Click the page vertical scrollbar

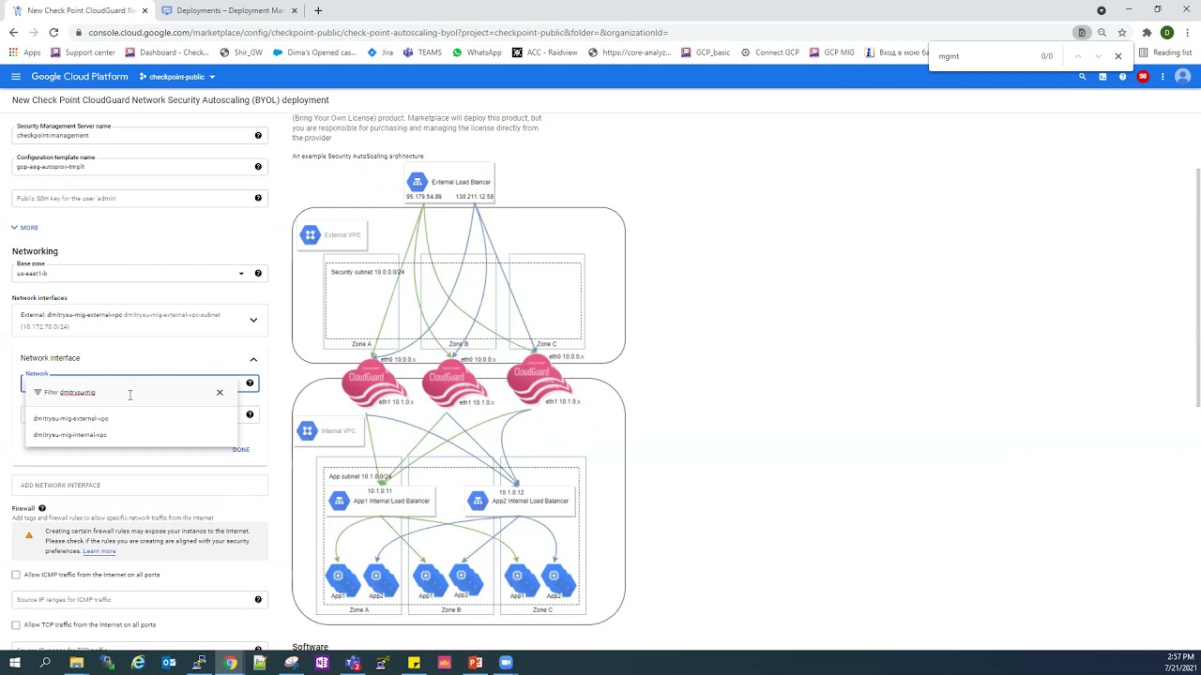(1197, 288)
